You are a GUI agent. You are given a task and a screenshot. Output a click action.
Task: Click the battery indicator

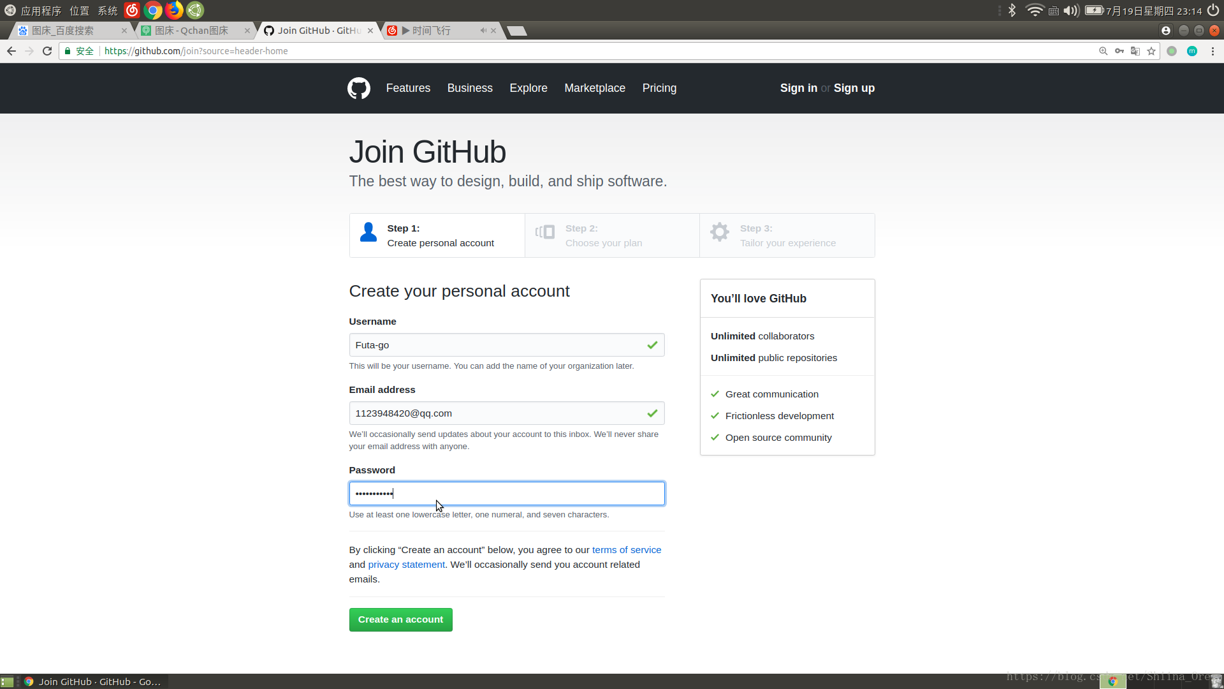[1094, 10]
